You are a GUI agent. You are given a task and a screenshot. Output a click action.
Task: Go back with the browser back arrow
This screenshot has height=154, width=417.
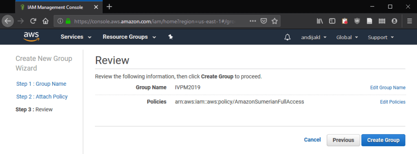point(8,21)
